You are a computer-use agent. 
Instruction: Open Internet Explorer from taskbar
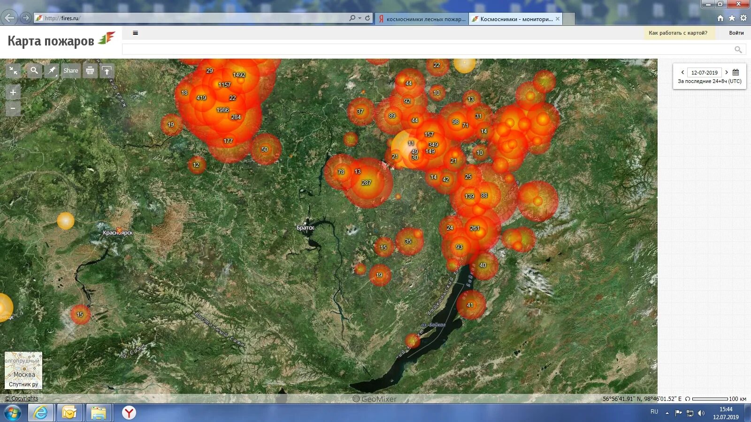click(41, 413)
